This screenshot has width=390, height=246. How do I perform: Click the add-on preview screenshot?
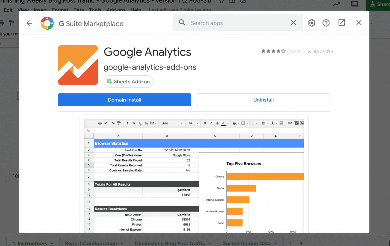pyautogui.click(x=194, y=175)
